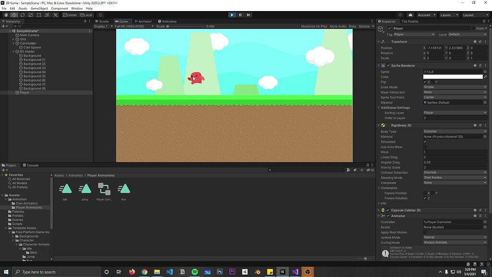This screenshot has width=492, height=277.
Task: Open the GameObject menu
Action: (40, 8)
